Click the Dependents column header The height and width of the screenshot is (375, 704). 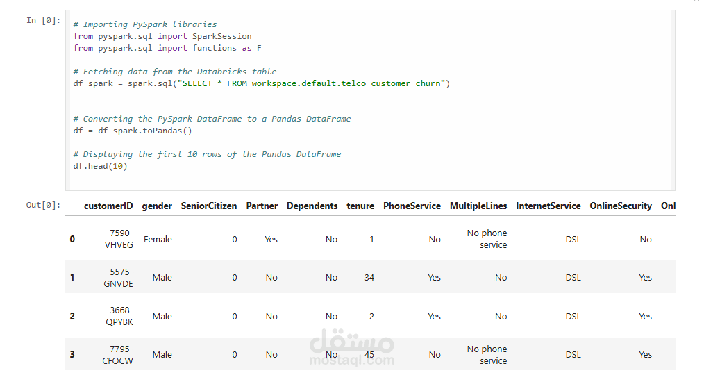[312, 206]
